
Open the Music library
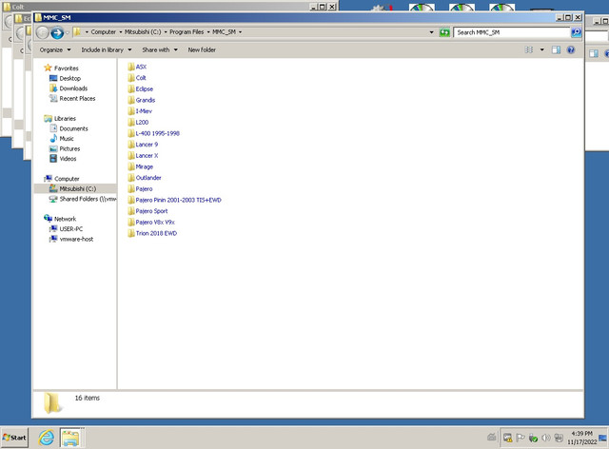coord(67,139)
